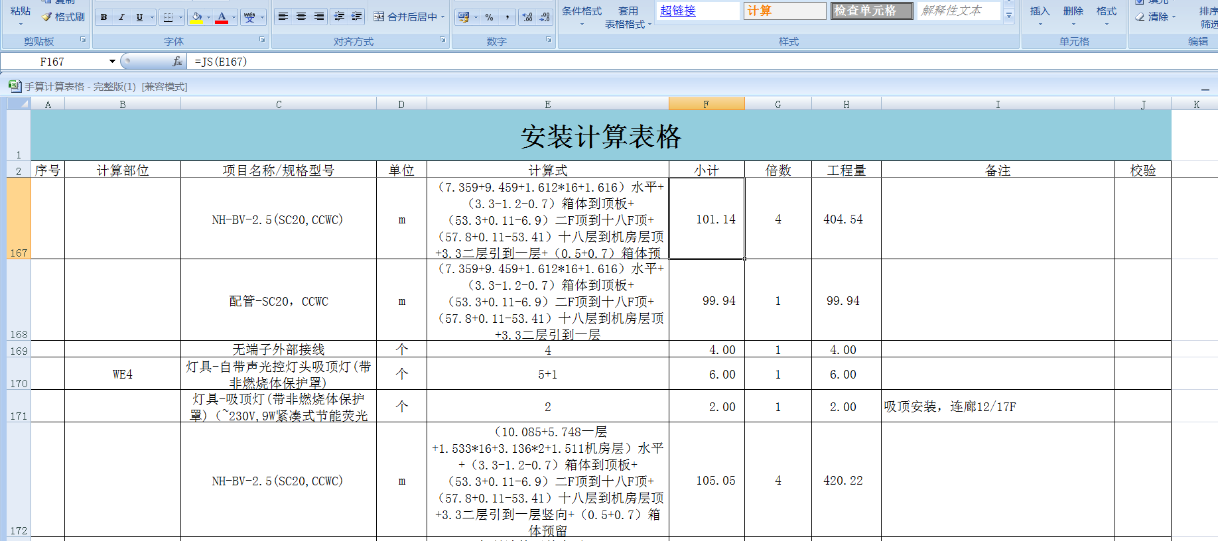This screenshot has width=1218, height=541.
Task: Apply percent style
Action: click(x=490, y=17)
